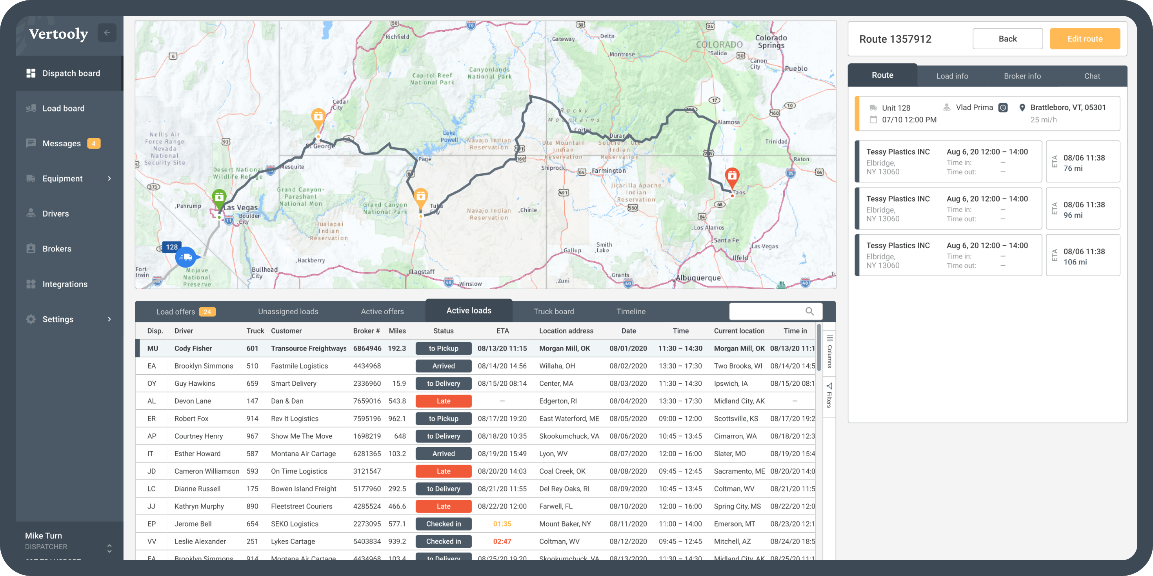Click the green pickup pin near Las Vegas

point(219,196)
